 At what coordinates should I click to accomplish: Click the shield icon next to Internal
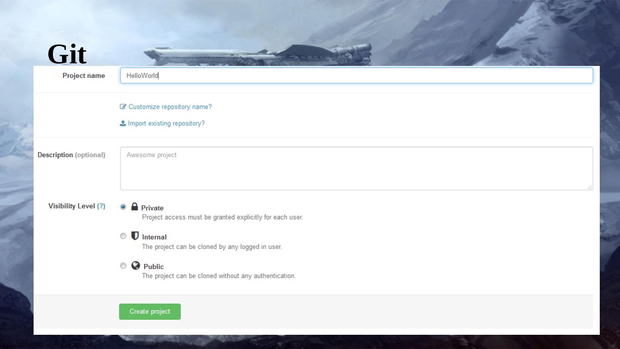[x=135, y=236]
